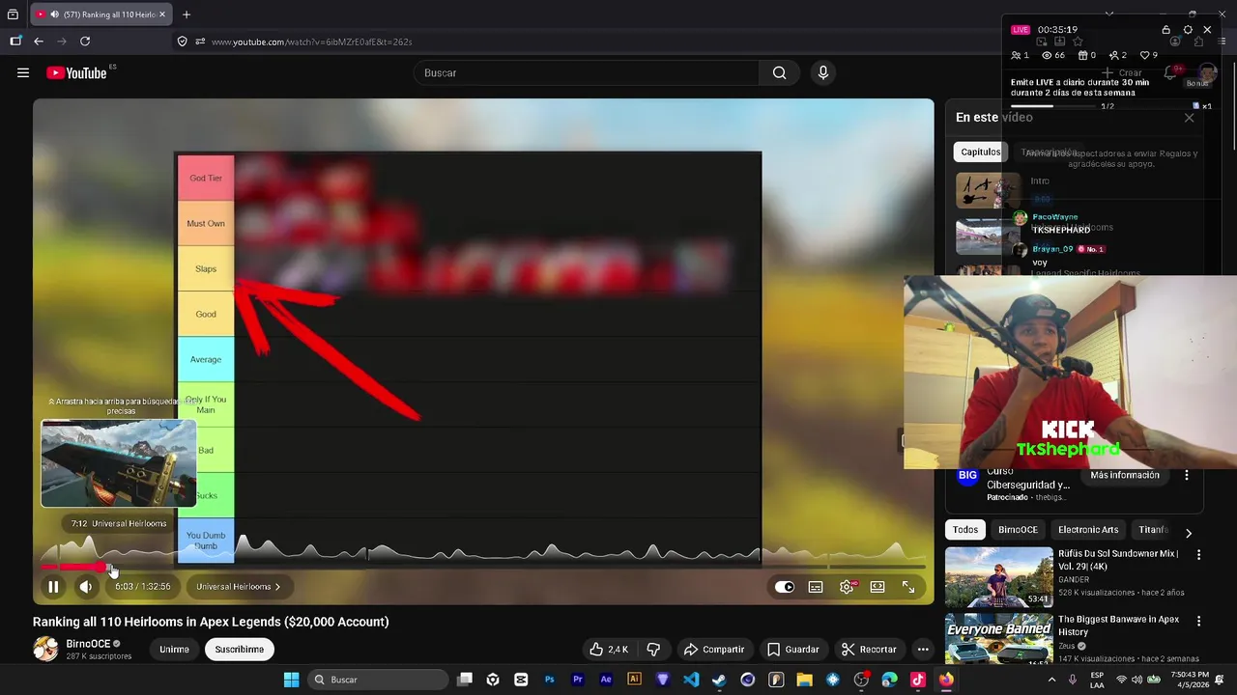Open settings gear in the live overlay
1237x695 pixels.
[x=1188, y=30]
